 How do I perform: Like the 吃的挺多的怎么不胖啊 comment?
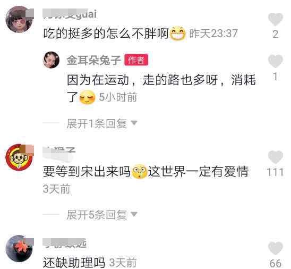pos(276,19)
